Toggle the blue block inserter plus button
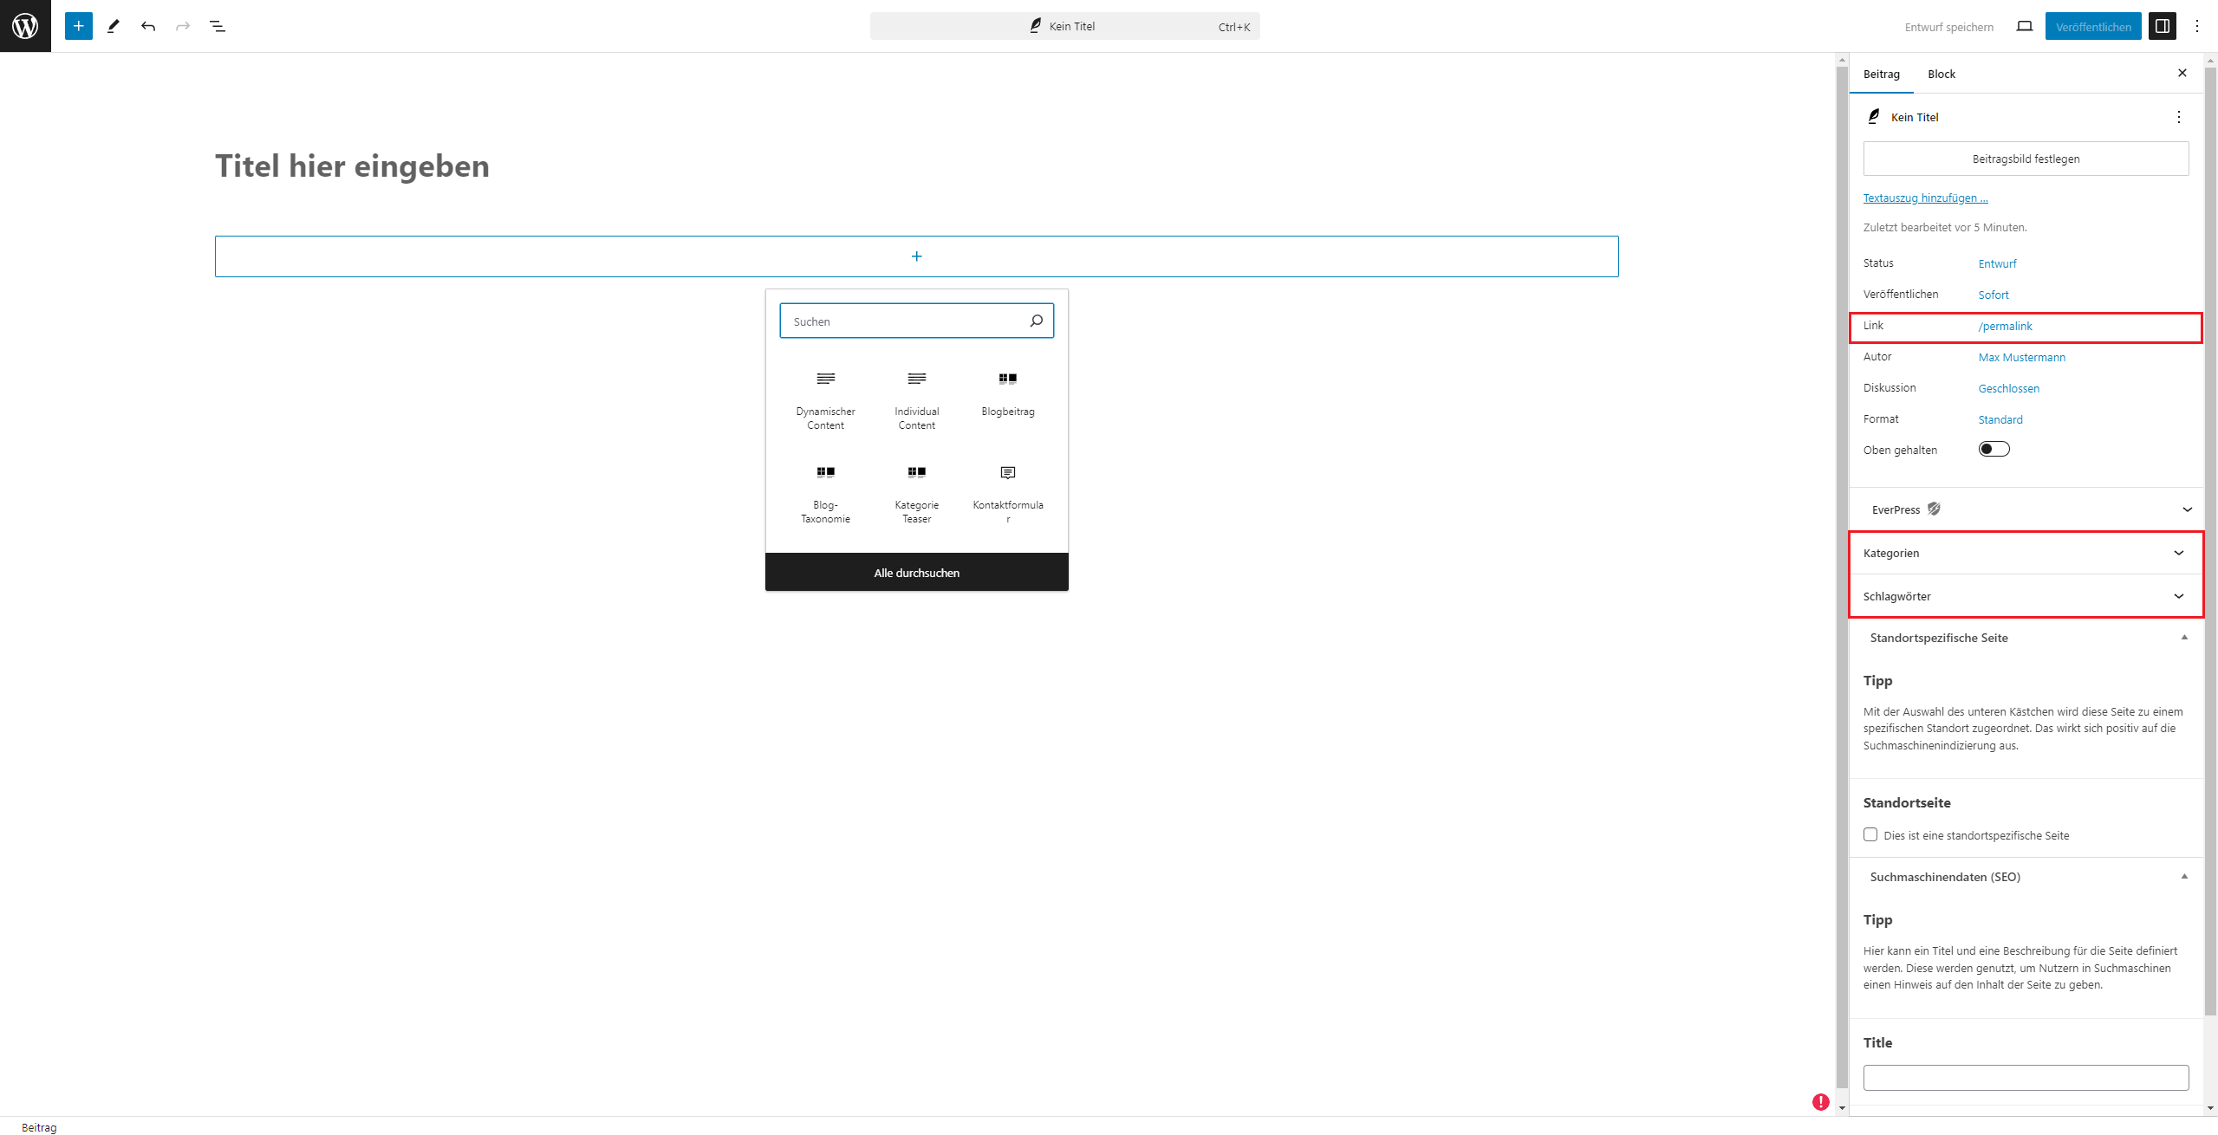 point(78,26)
